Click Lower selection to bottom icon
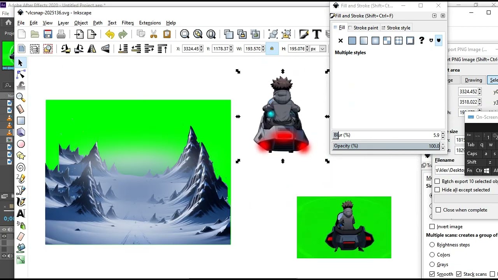Screen dimensions: 498x280 click(123, 49)
